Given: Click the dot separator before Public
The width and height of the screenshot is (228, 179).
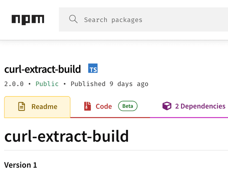Looking at the screenshot, I should pos(30,84).
